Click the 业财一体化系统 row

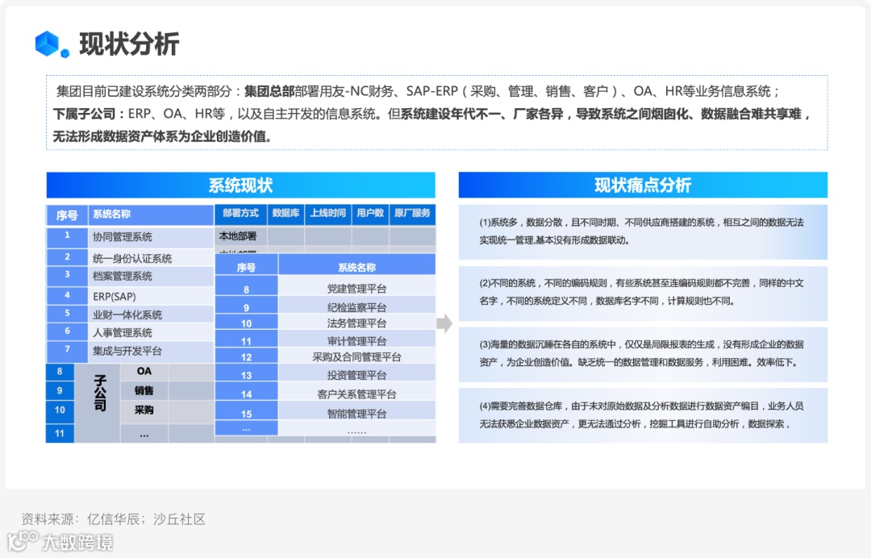tap(130, 314)
